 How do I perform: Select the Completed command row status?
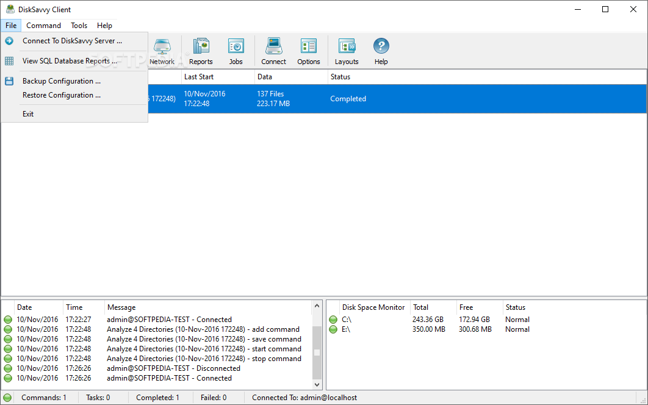(348, 99)
